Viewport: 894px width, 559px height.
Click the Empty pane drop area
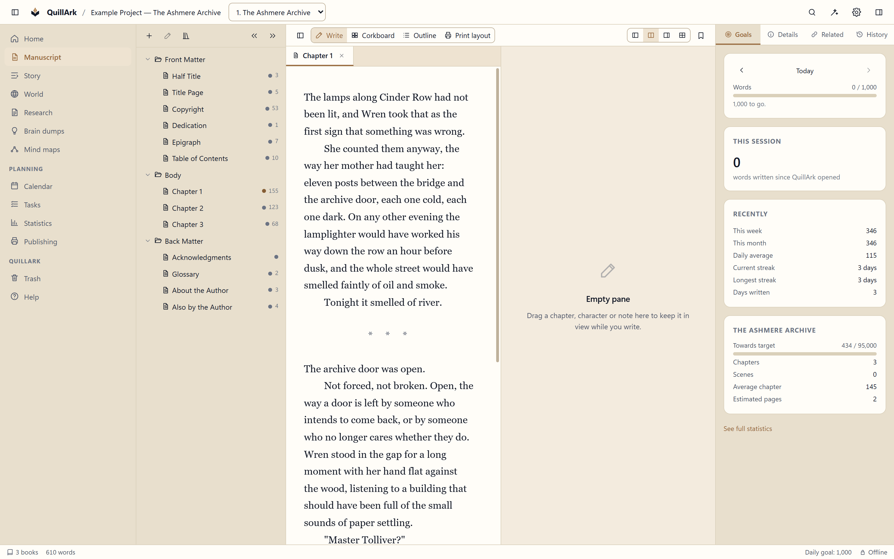[608, 296]
